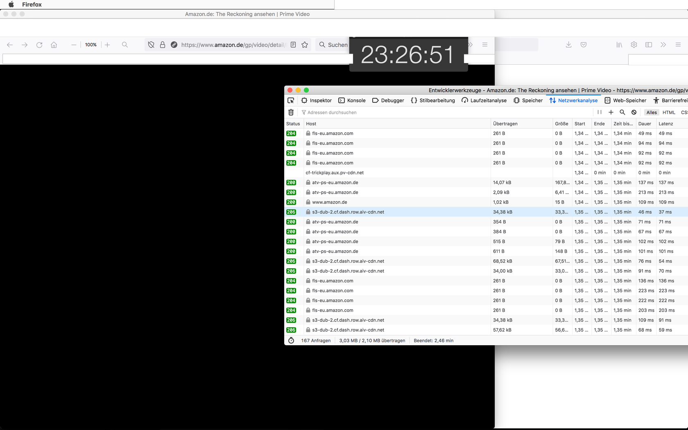Sort requests by Latenz column
Image resolution: width=688 pixels, height=430 pixels.
(672, 124)
